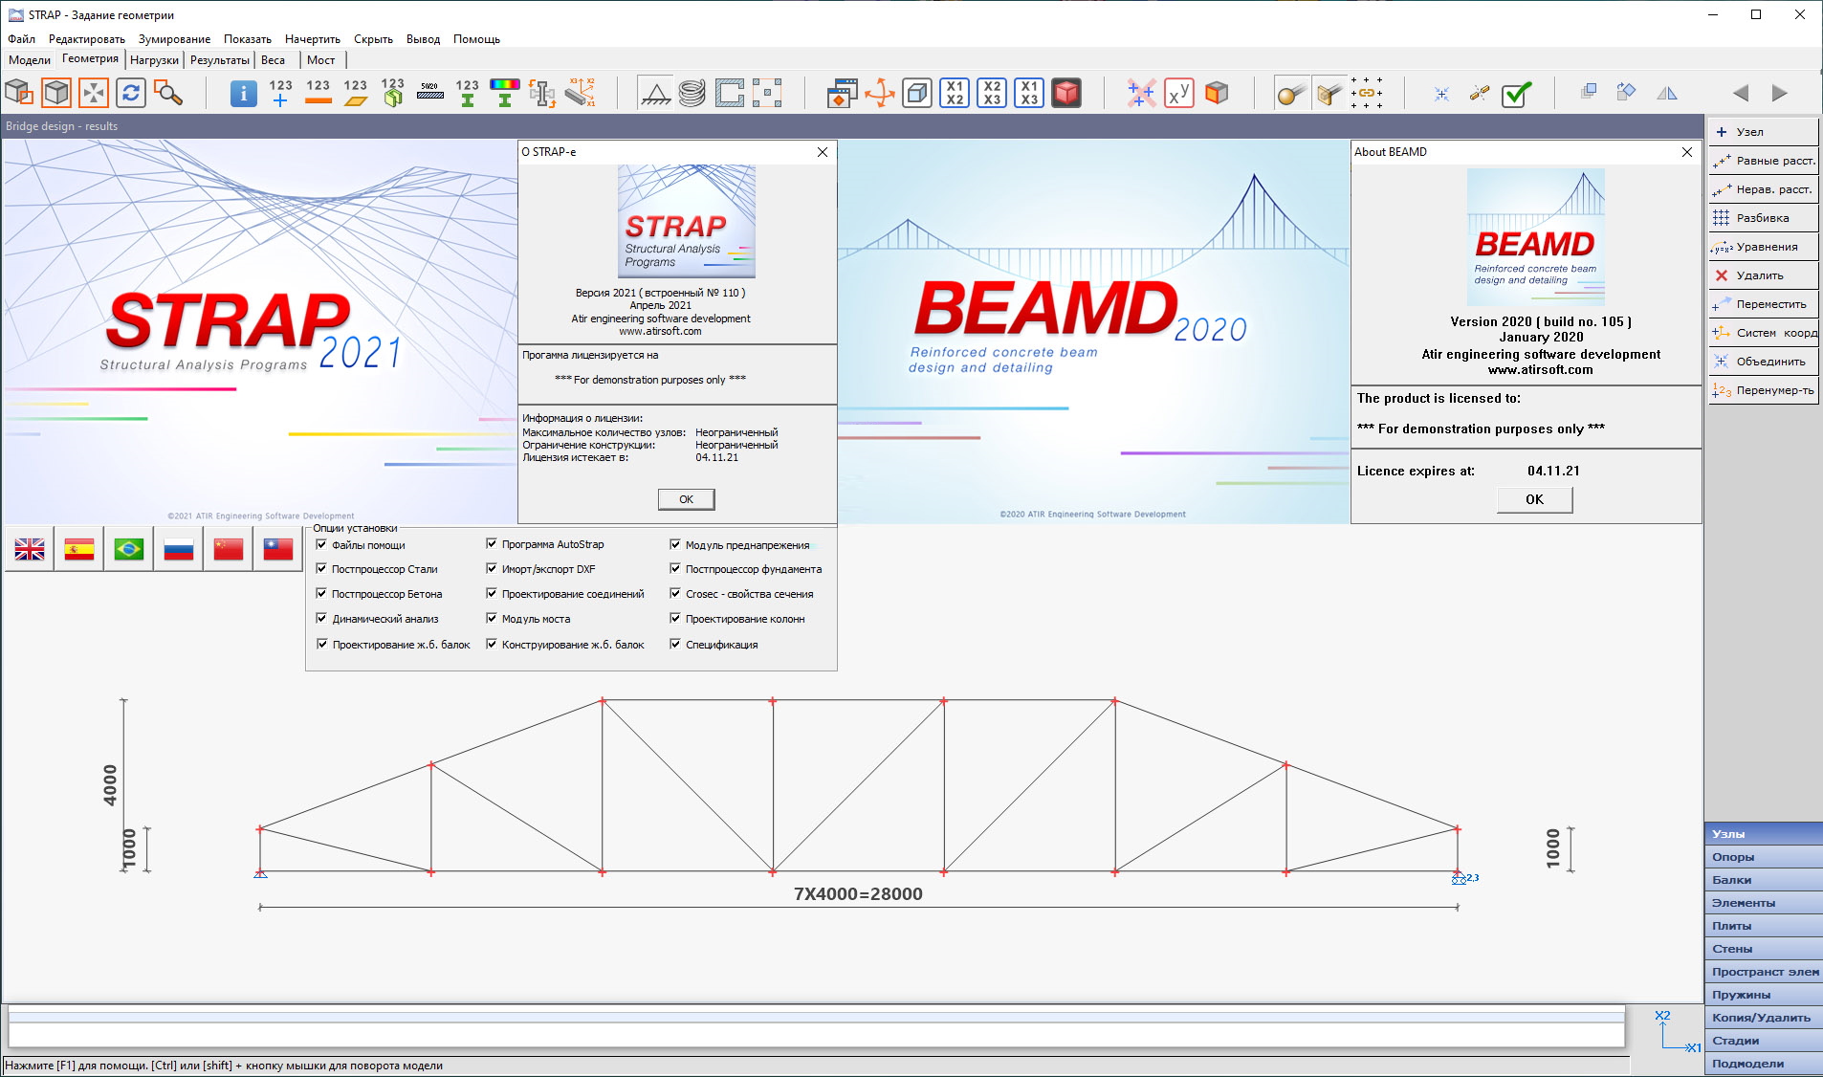The width and height of the screenshot is (1823, 1077).
Task: Click the x-y coordinates icon
Action: point(1178,93)
